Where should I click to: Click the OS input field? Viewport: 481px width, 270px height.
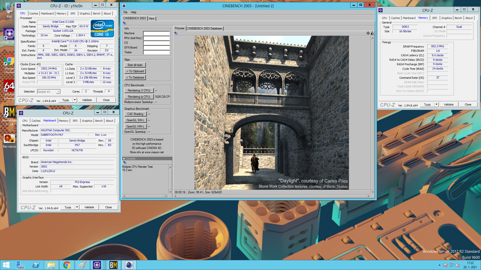coord(156,43)
